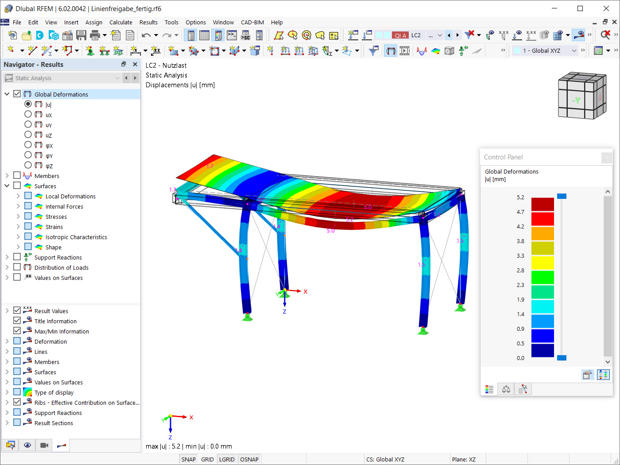Open the script manager (>SC) icon
Screen dimensions: 620x465
(245, 35)
